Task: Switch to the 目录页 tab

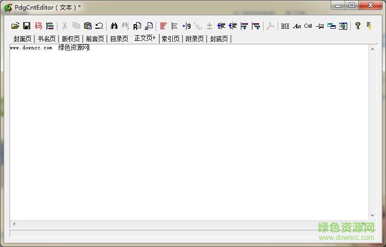Action: coord(119,39)
